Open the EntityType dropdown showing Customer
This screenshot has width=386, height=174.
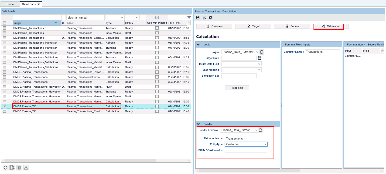[x=246, y=144]
